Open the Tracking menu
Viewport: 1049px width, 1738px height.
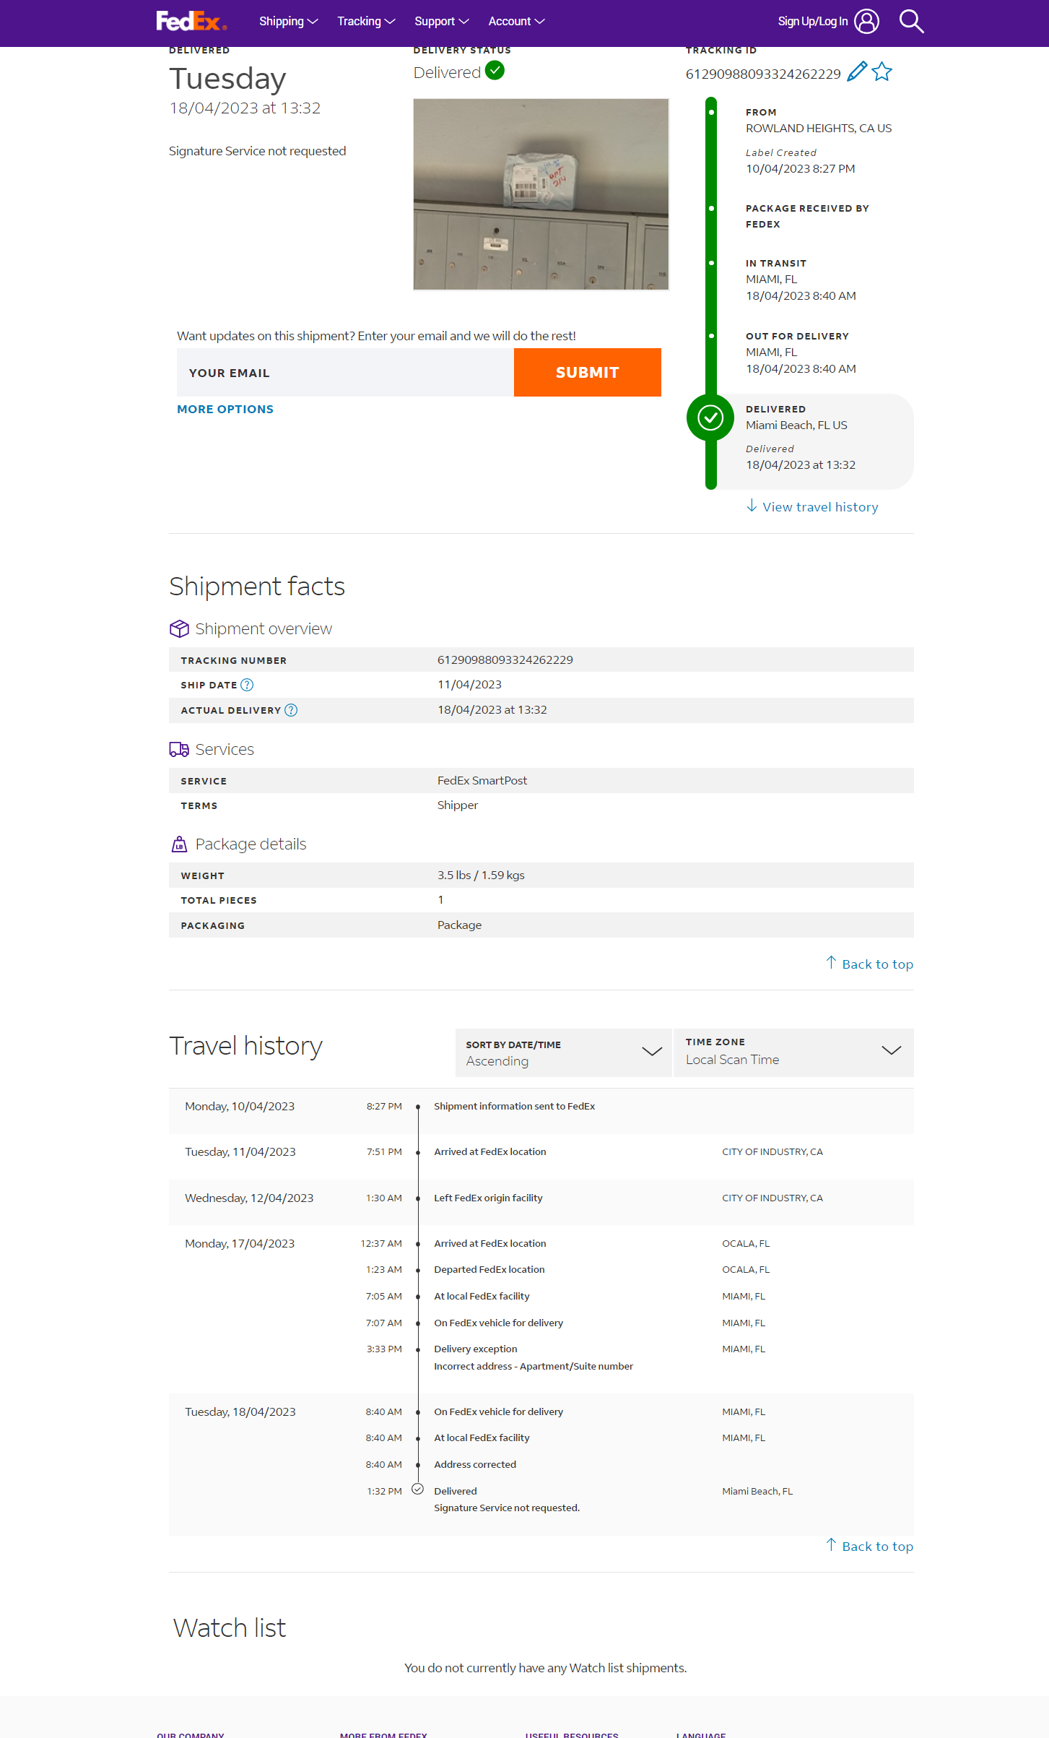click(366, 22)
